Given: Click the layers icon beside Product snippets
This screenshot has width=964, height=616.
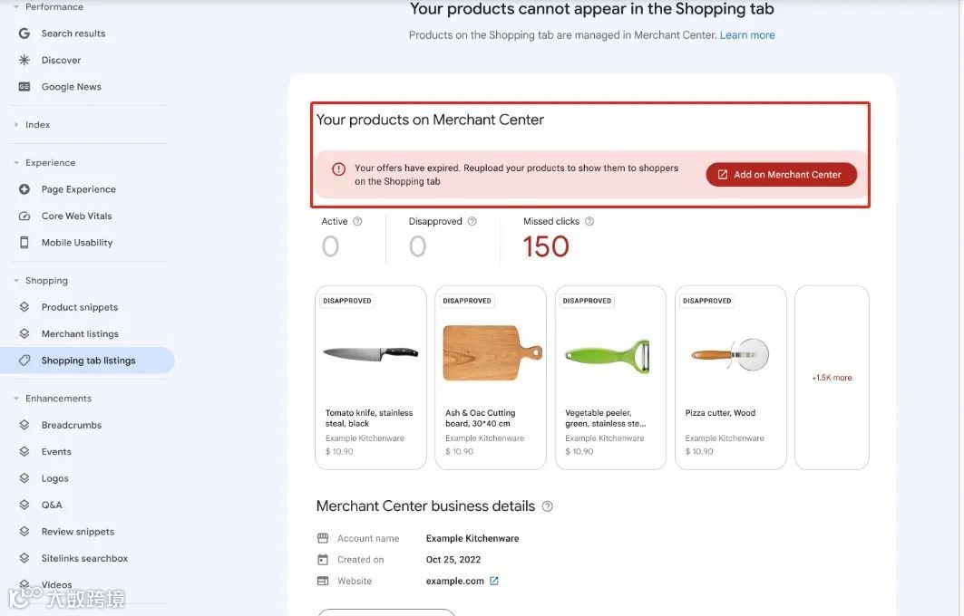Looking at the screenshot, I should tap(24, 306).
